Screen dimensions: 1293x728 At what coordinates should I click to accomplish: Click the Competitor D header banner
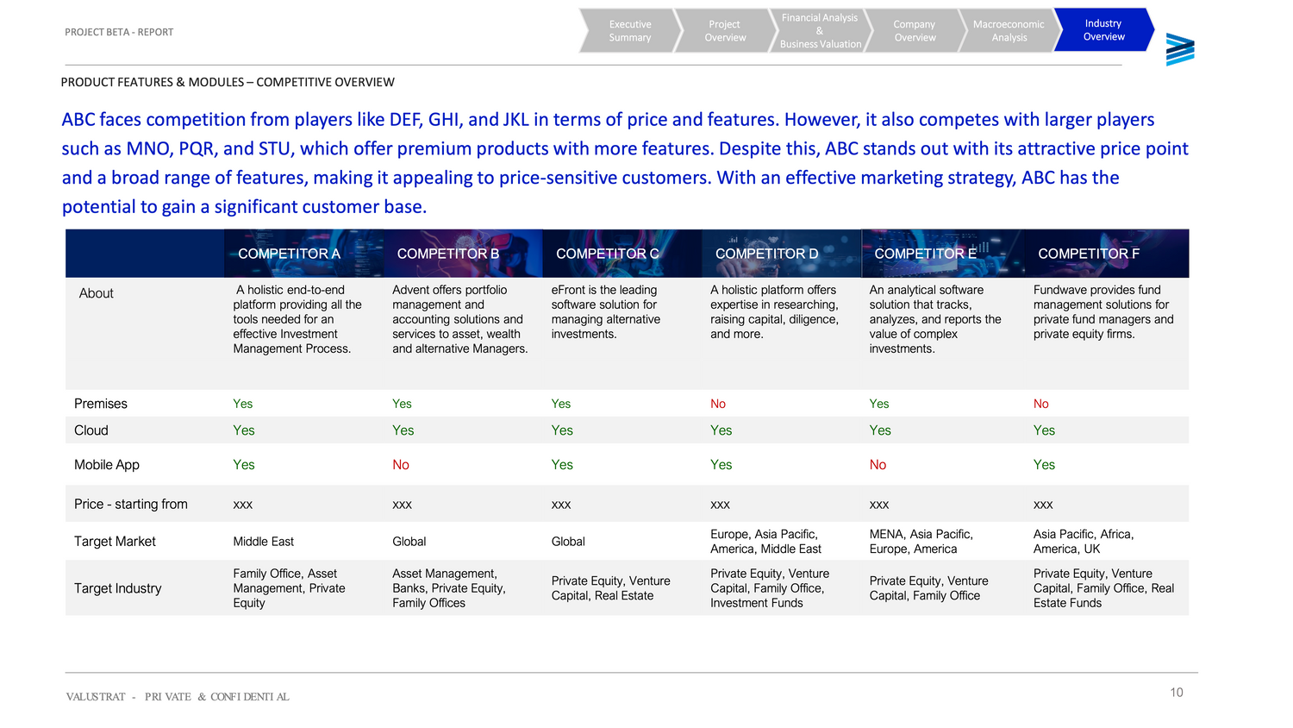(767, 254)
